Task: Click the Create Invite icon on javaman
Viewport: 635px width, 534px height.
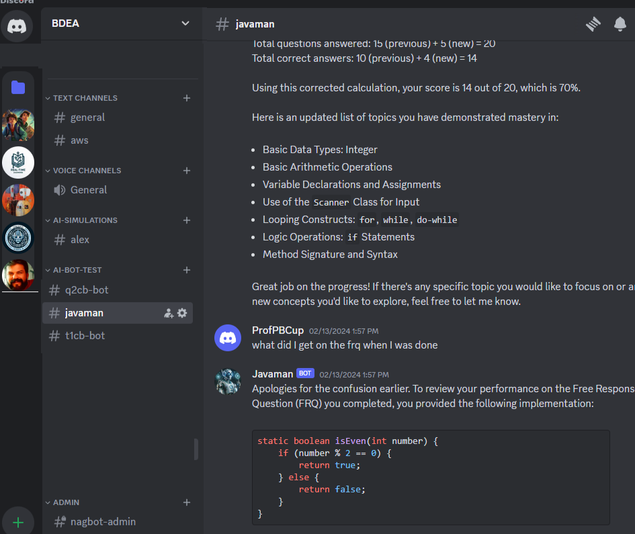Action: click(169, 312)
